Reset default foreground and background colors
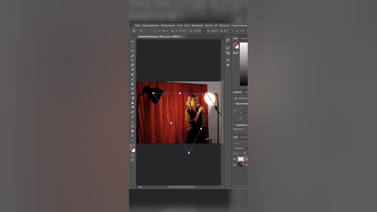The width and height of the screenshot is (377, 212). click(x=131, y=145)
